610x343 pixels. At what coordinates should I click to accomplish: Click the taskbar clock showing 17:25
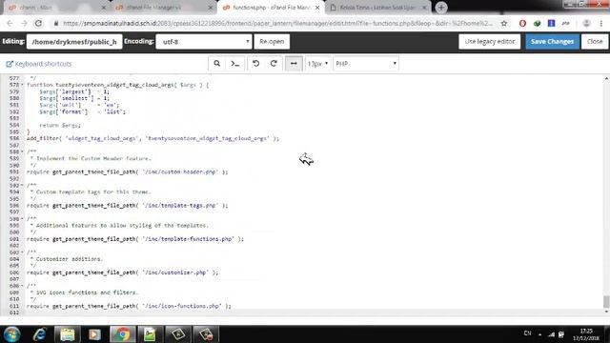tap(586, 334)
